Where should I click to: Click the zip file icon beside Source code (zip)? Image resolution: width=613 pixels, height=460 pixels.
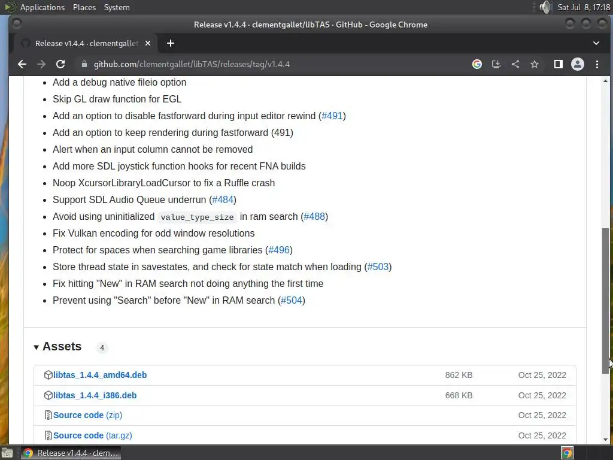click(x=48, y=415)
